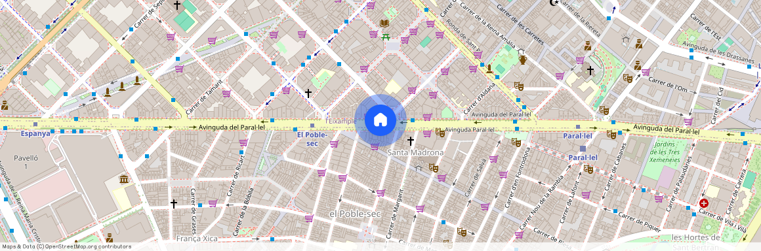The width and height of the screenshot is (761, 251).
Task: Click the brown amphora archaeological icon
Action: pyautogui.click(x=523, y=60)
